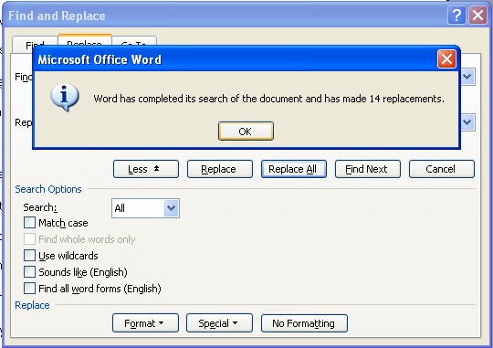Open Find and Replace help question mark
Image resolution: width=493 pixels, height=348 pixels.
tap(456, 15)
